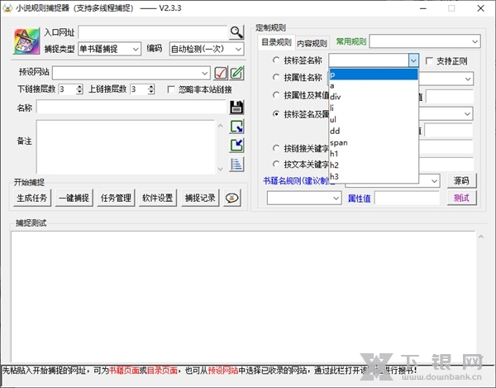Expand the 预设网站 dropdown

pyautogui.click(x=131, y=73)
